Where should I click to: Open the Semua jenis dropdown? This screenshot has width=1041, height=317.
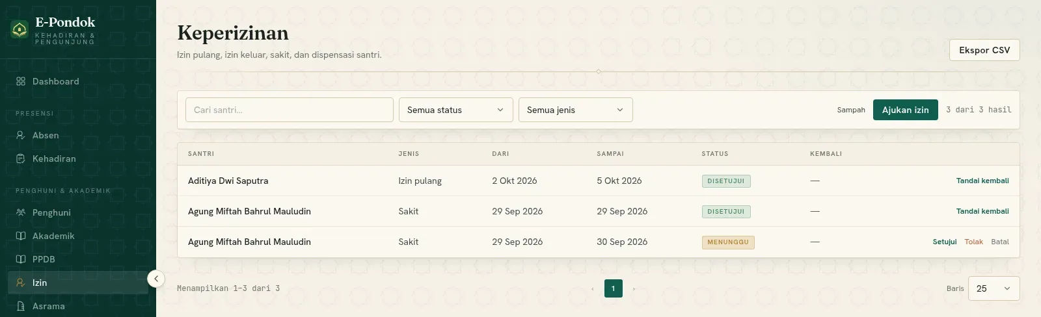(576, 110)
